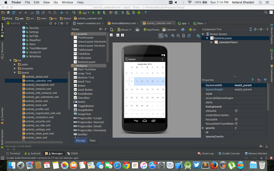
Task: Navigate back with the blue arrow icon
Action: tap(62, 12)
